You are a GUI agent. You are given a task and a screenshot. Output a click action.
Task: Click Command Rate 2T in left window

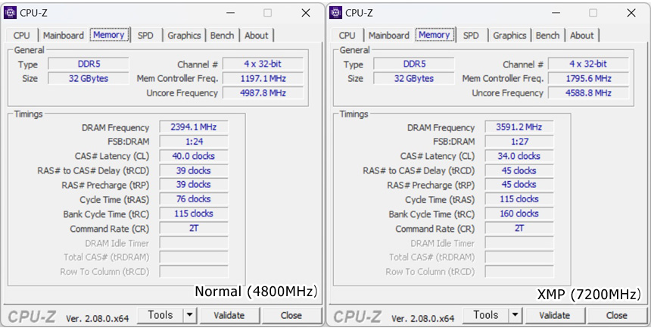click(x=194, y=228)
